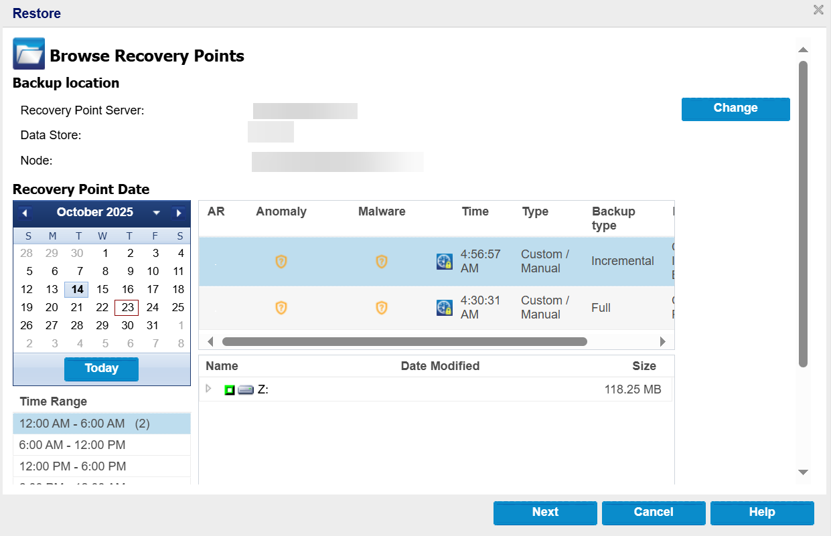This screenshot has height=536, width=831.
Task: Click the malware shield icon in the Full backup row
Action: click(x=382, y=308)
